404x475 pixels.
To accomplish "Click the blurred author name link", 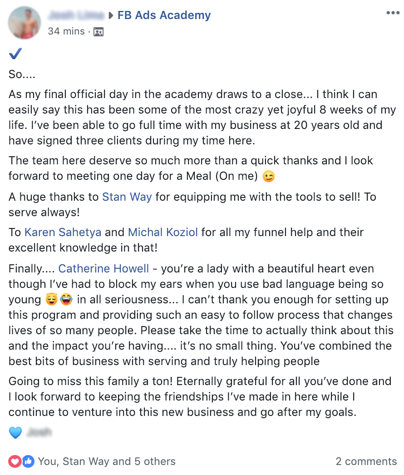I will point(75,15).
